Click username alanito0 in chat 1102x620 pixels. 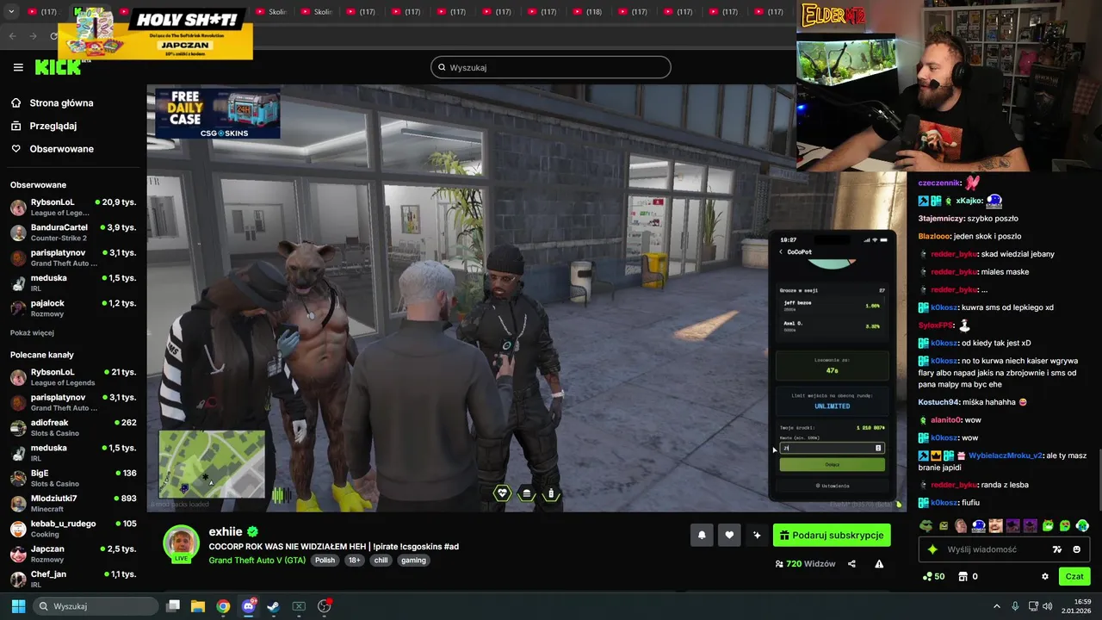pos(945,420)
